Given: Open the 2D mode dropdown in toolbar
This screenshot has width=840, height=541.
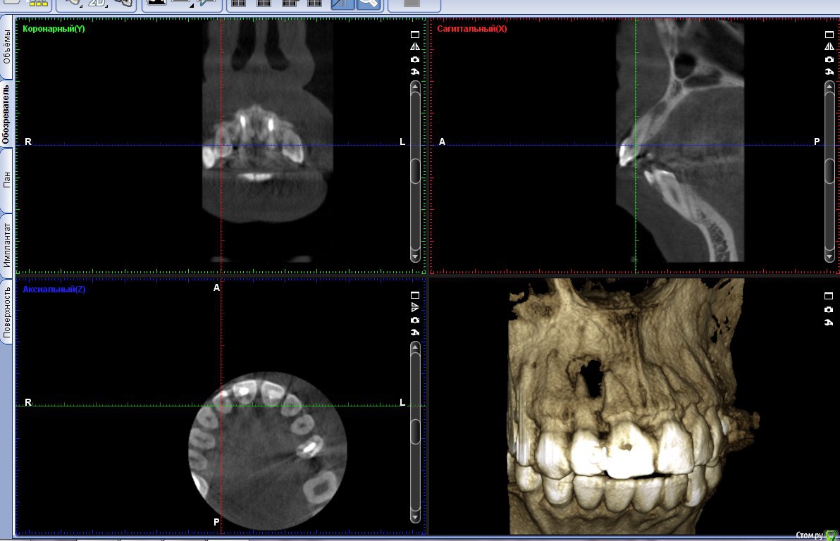Looking at the screenshot, I should tap(97, 4).
